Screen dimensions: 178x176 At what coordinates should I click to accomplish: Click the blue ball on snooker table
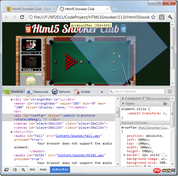(90, 62)
